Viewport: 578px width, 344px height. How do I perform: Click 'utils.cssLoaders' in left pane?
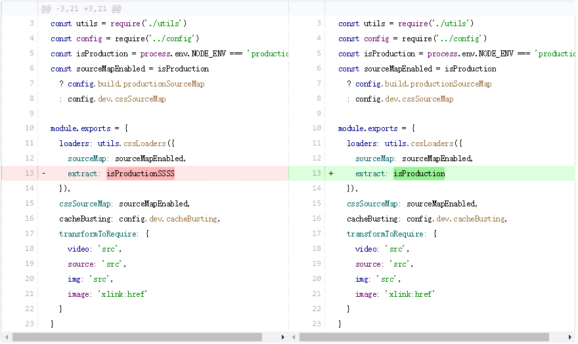131,143
